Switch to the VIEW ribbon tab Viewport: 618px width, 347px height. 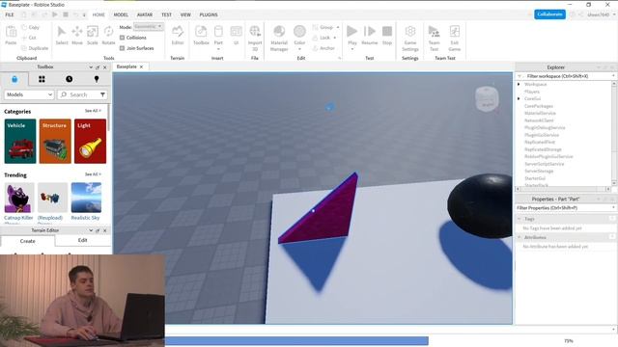pyautogui.click(x=185, y=14)
